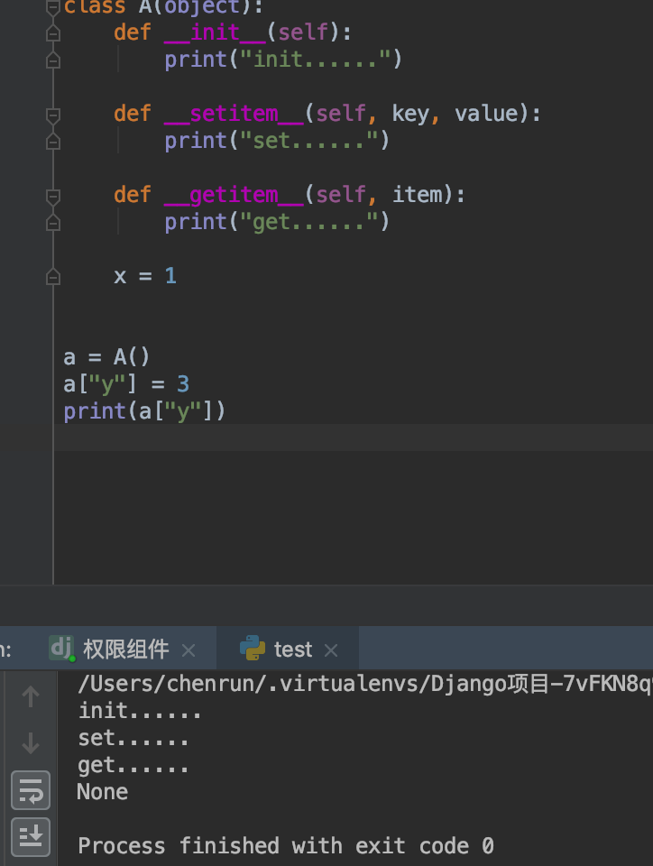Screen dimensions: 653x866
Task: Click the scroll down arrow in Run panel
Action: [31, 743]
